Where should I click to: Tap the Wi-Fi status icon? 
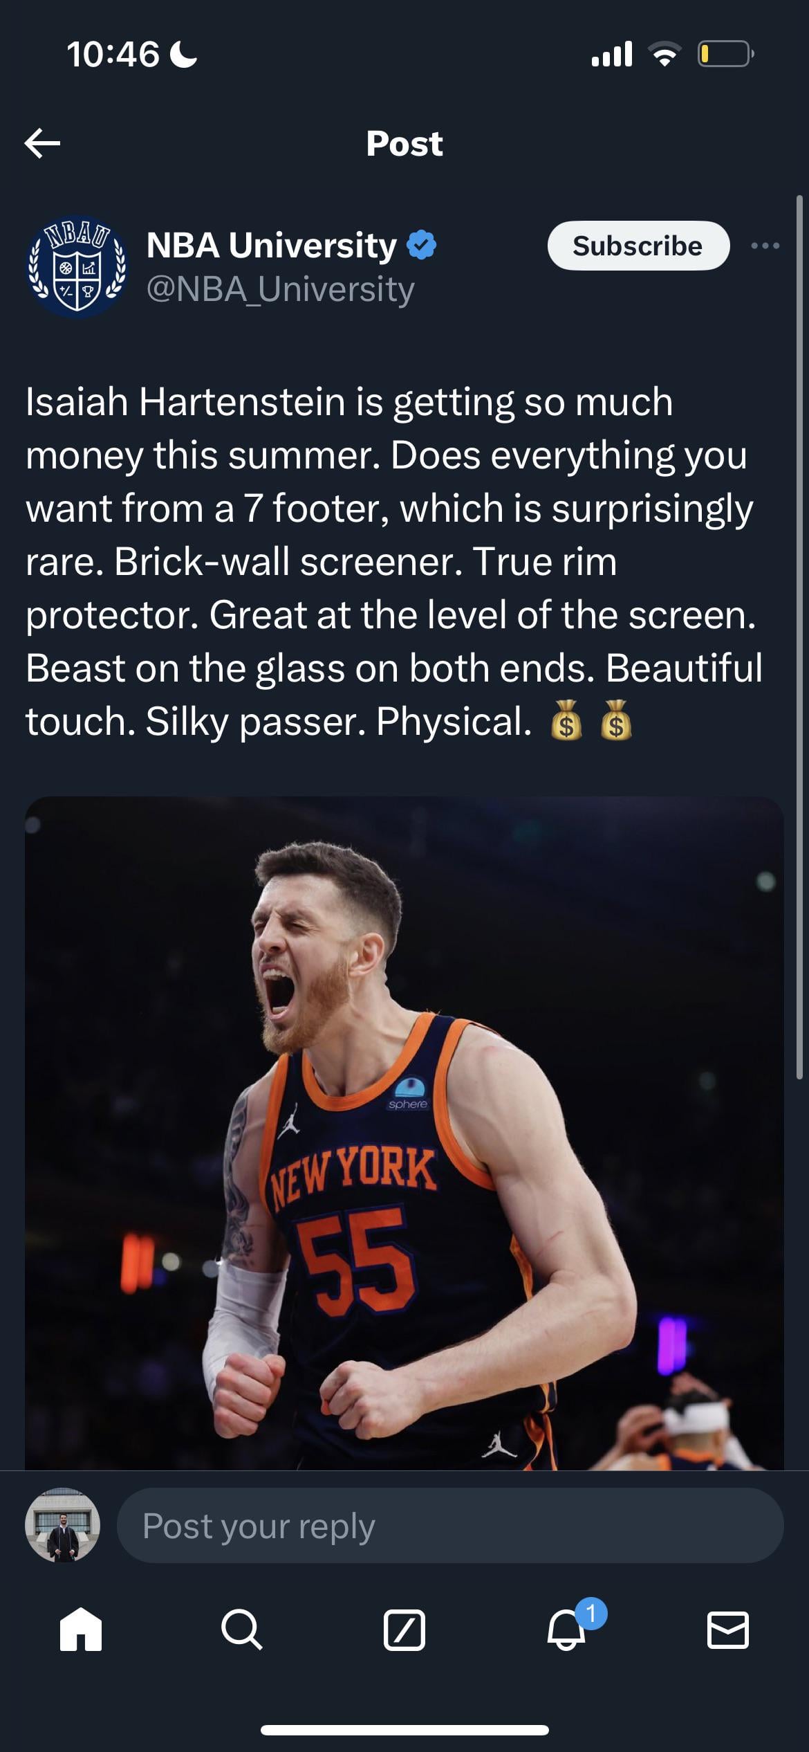point(664,54)
